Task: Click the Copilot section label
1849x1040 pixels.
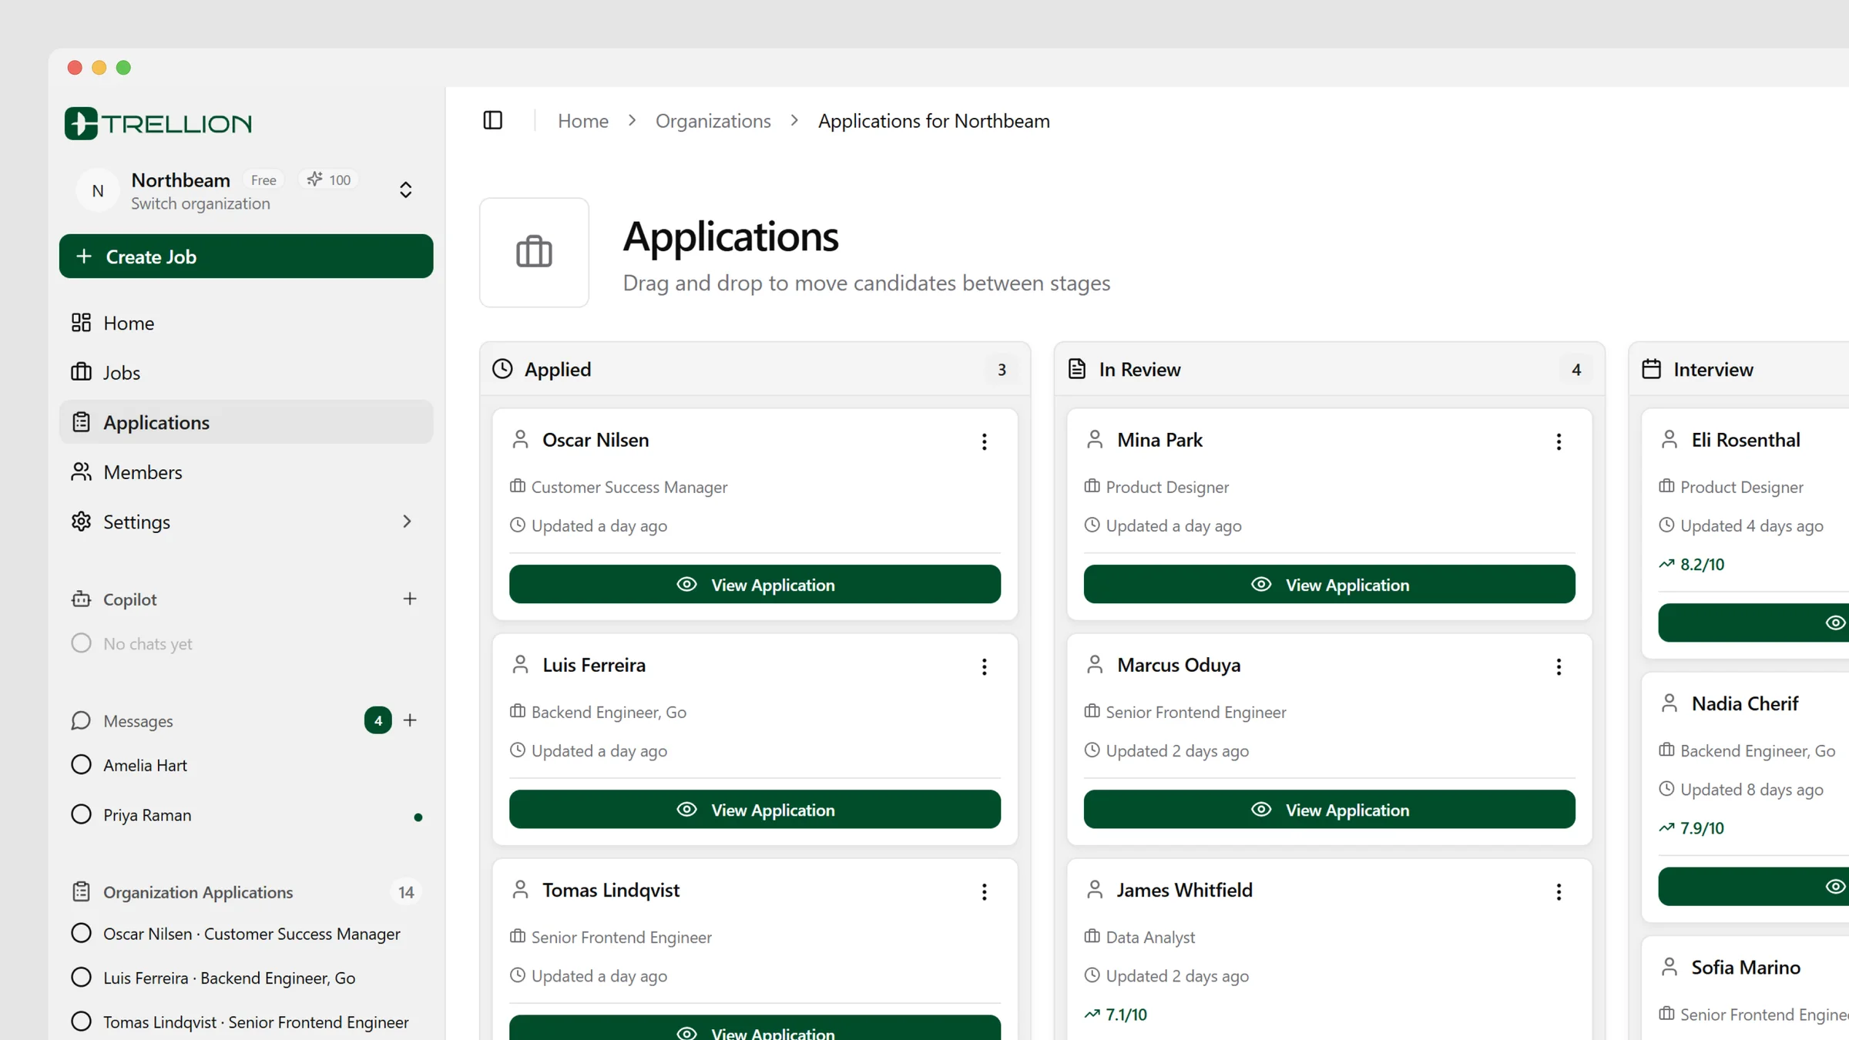Action: pyautogui.click(x=129, y=599)
